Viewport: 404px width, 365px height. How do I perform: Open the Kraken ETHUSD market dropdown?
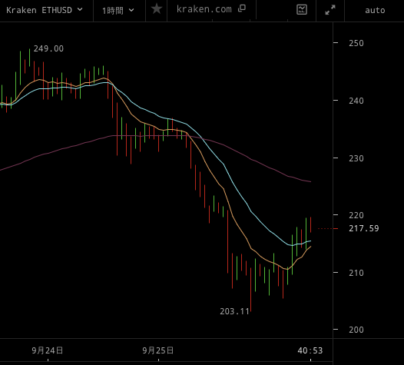pos(45,10)
